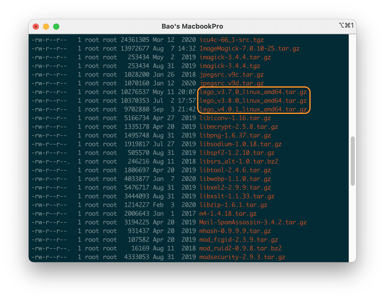This screenshot has width=385, height=300.
Task: Click the filename lego_v3.7.0_linux_amd64.tar.gz
Action: (253, 92)
